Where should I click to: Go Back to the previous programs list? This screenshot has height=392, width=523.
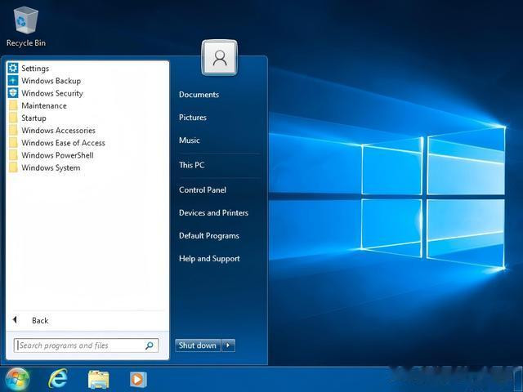pyautogui.click(x=31, y=320)
